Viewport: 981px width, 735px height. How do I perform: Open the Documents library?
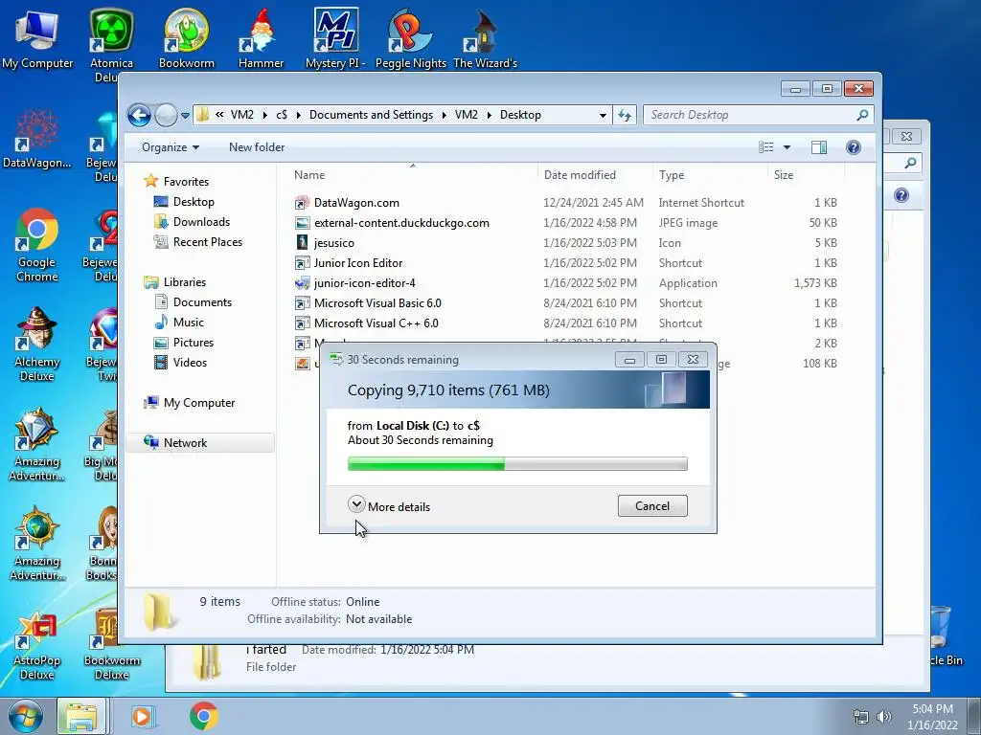click(x=193, y=302)
